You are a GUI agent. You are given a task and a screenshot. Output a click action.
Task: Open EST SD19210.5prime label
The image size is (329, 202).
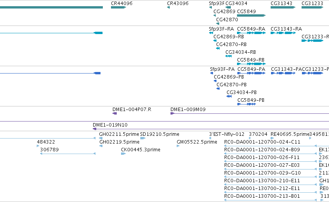tap(160, 134)
